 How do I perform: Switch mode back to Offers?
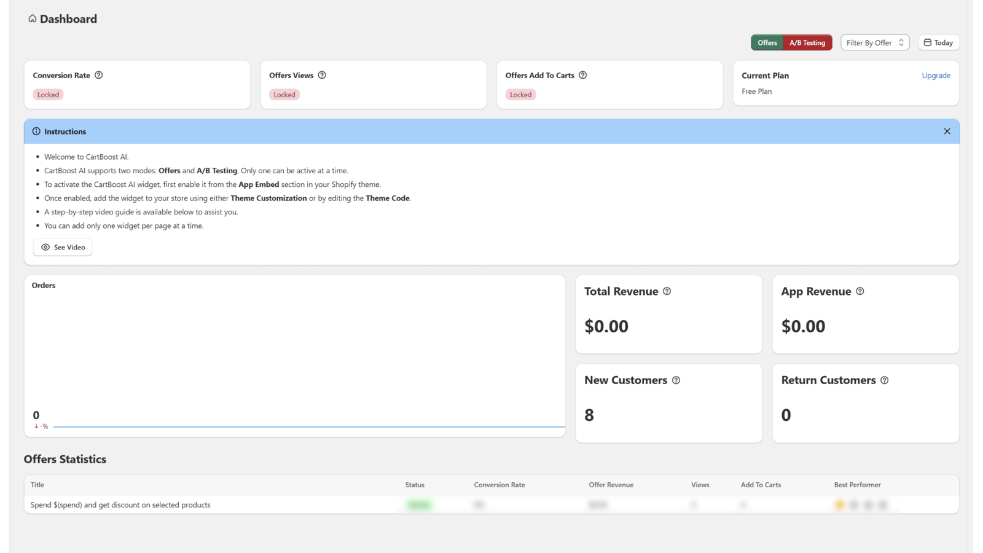click(x=767, y=42)
